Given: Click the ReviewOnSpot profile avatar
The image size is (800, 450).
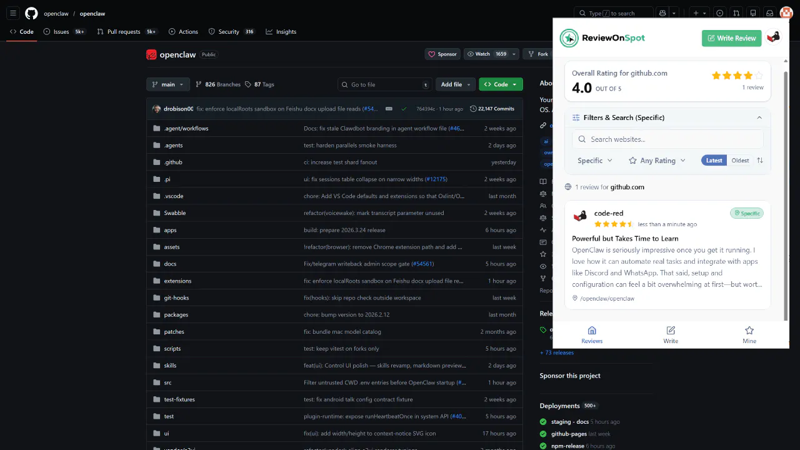Looking at the screenshot, I should click(x=773, y=37).
